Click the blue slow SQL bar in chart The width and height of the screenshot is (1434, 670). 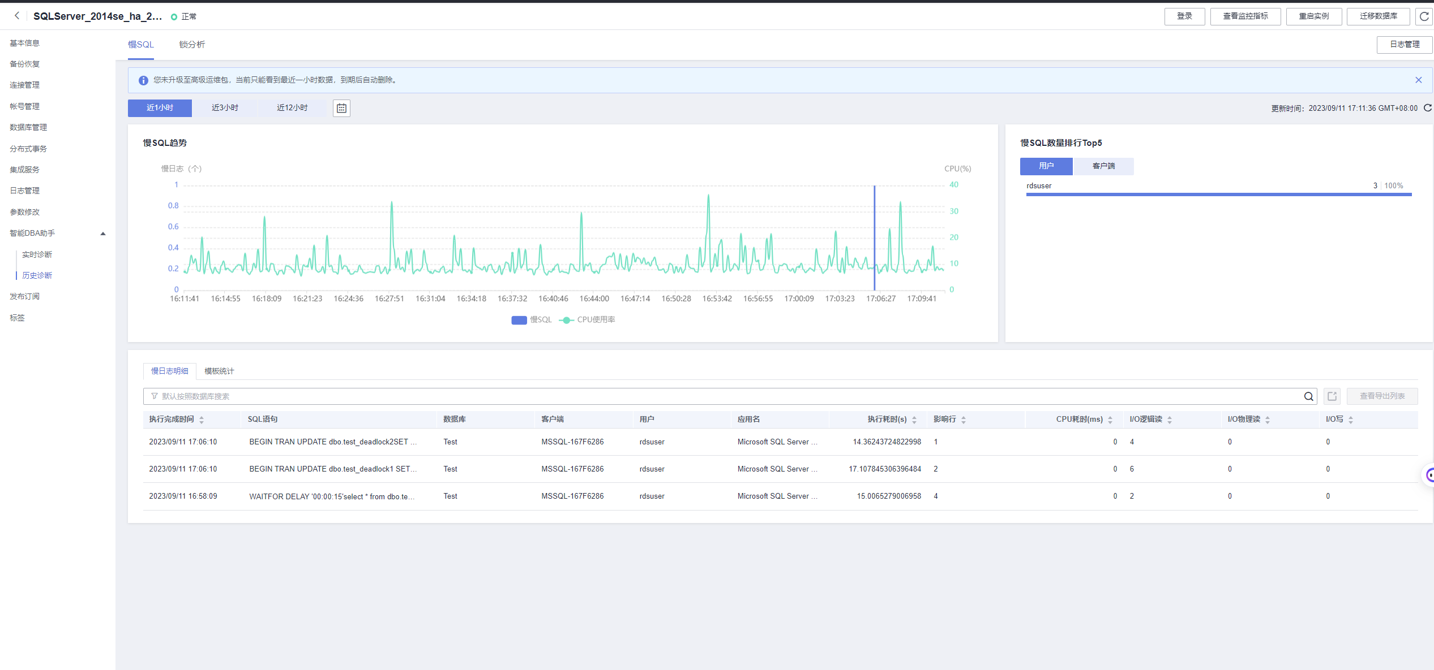point(874,237)
